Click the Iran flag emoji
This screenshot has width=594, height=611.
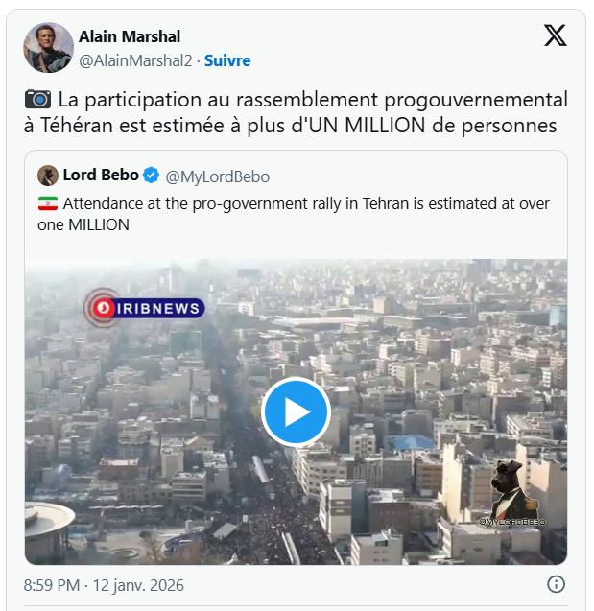click(47, 203)
